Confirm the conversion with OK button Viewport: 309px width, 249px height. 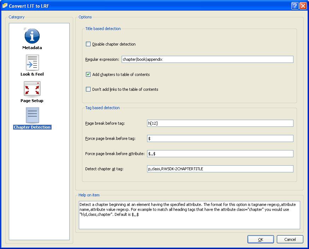tap(261, 239)
